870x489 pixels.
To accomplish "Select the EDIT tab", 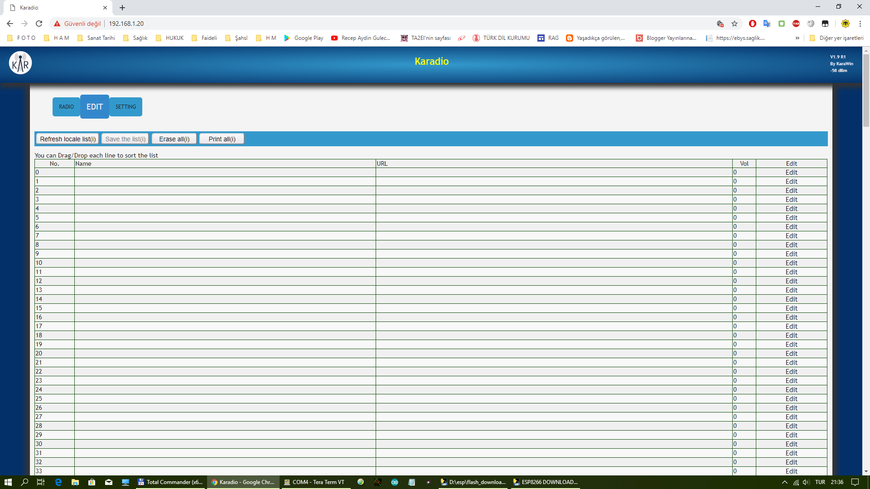I will 95,107.
